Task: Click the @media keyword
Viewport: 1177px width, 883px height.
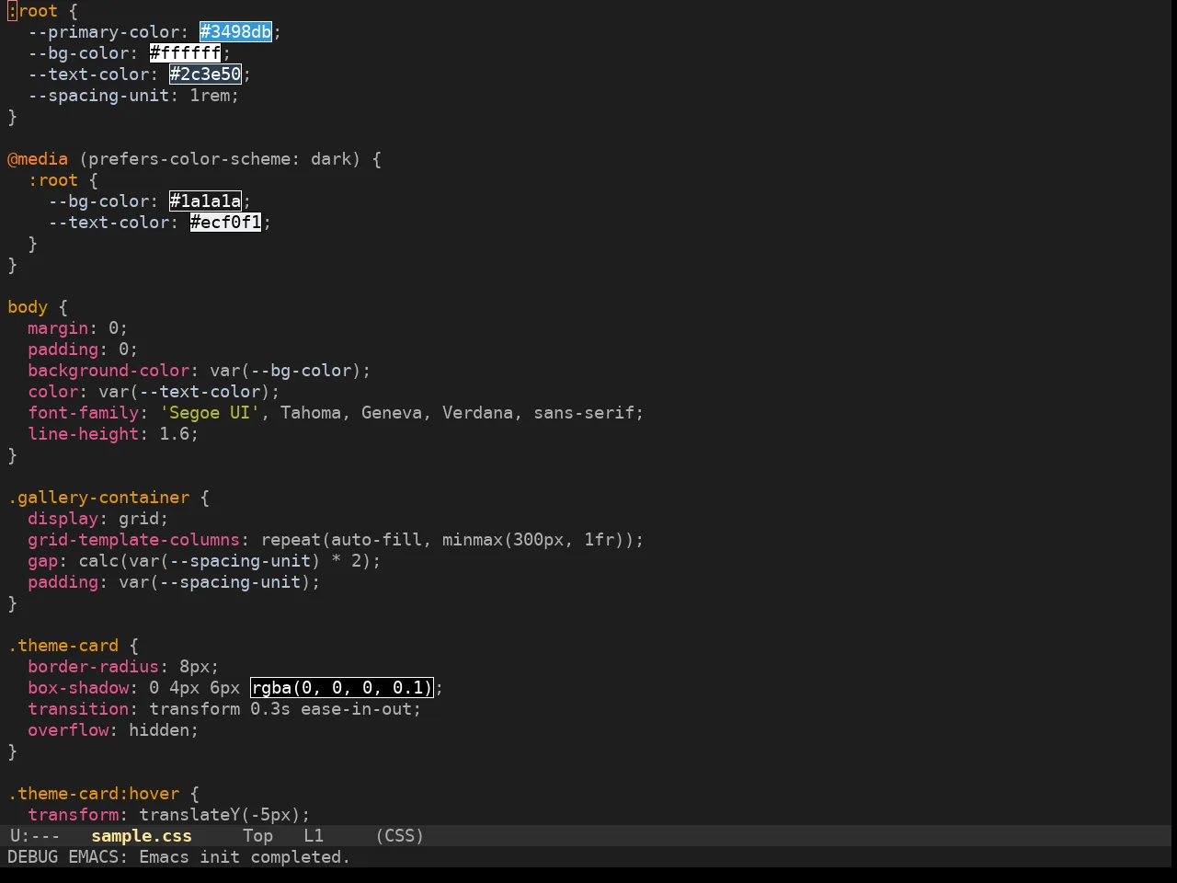Action: point(38,159)
